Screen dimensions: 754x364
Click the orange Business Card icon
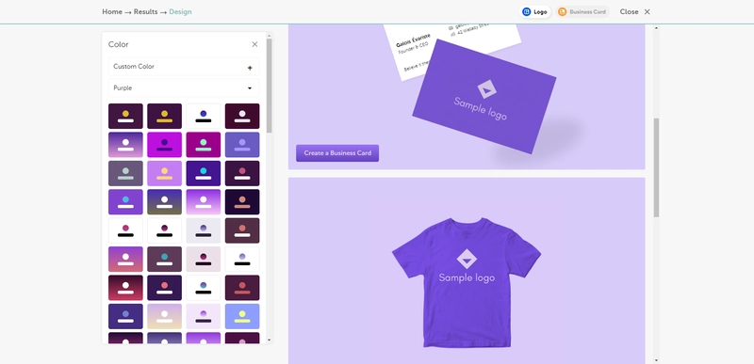click(x=562, y=12)
